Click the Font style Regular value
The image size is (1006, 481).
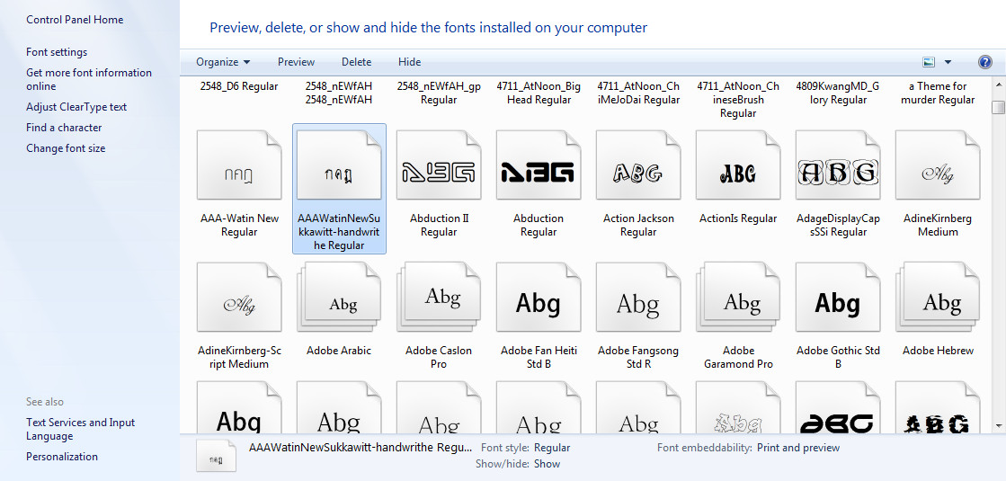click(552, 448)
